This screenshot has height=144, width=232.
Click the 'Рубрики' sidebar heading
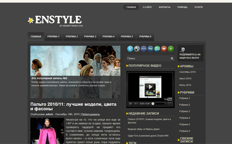[187, 92]
